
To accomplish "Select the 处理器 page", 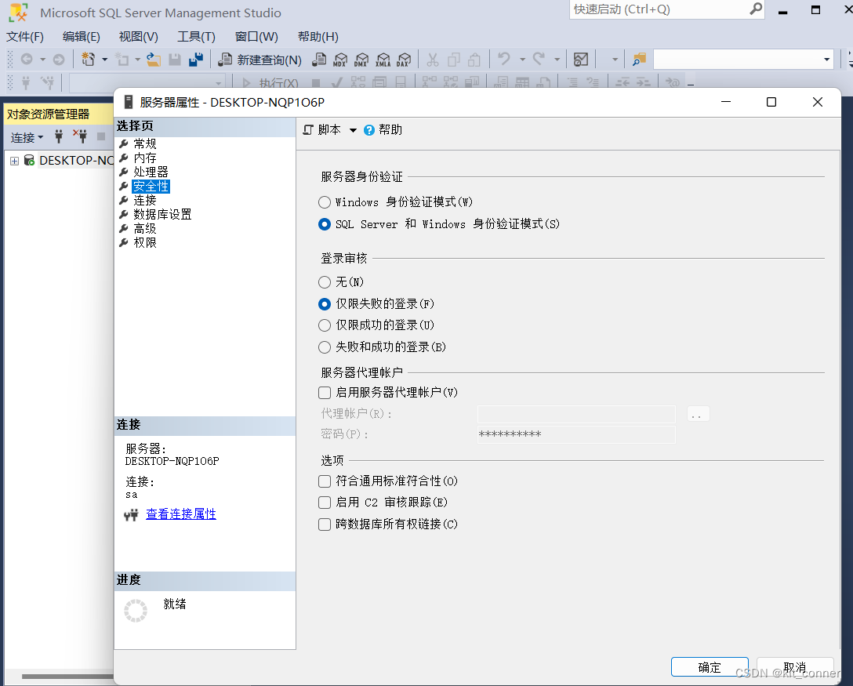I will tap(151, 172).
